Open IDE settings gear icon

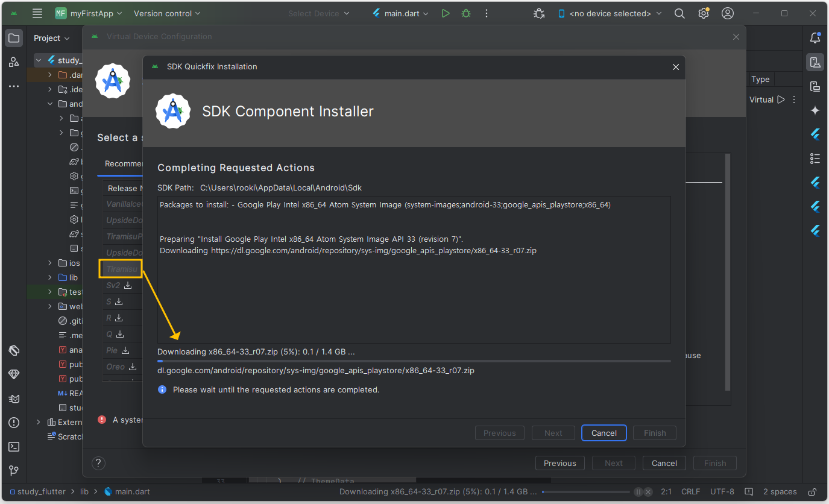(704, 13)
